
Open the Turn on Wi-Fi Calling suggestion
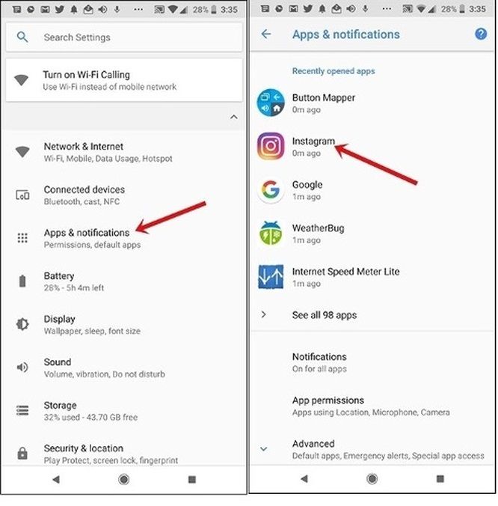(x=124, y=80)
